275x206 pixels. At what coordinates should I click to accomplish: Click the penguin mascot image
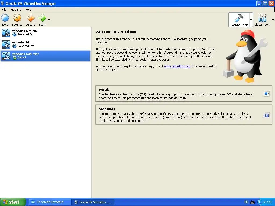tap(245, 56)
